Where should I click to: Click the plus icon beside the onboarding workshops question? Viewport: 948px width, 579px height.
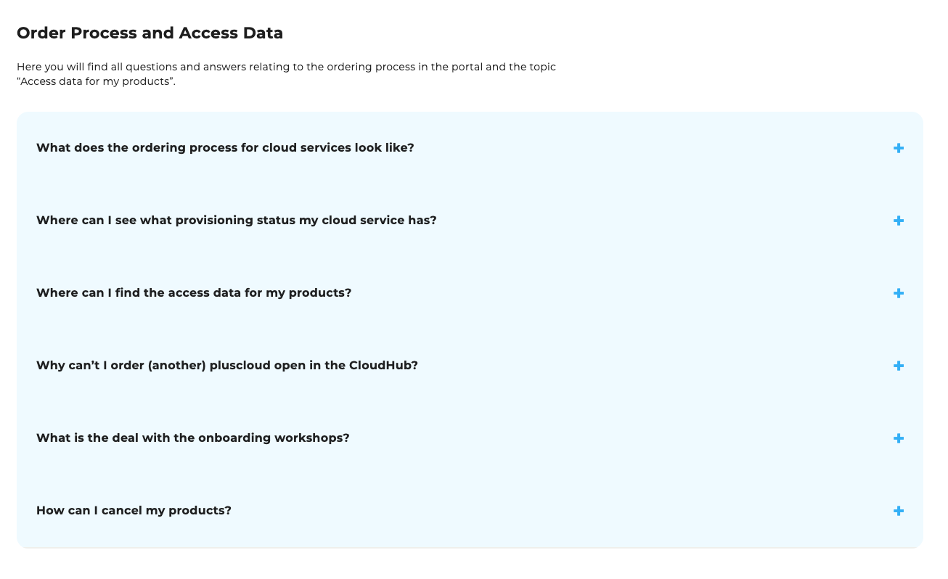coord(899,438)
